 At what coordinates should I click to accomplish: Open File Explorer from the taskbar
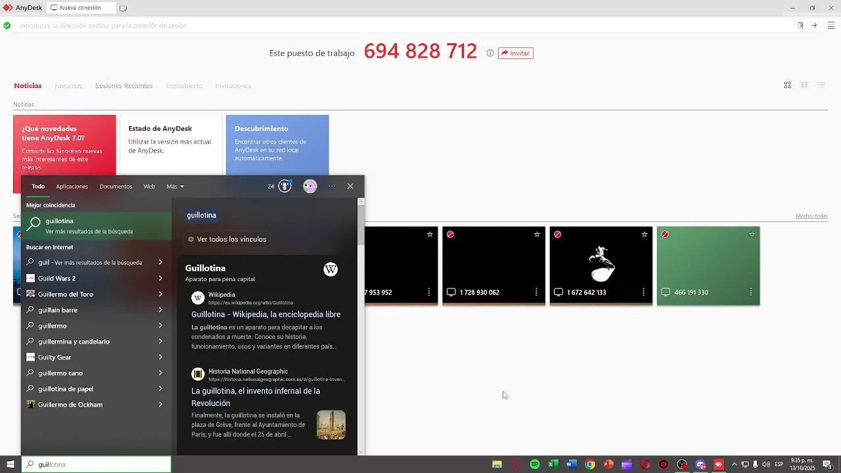(497, 464)
